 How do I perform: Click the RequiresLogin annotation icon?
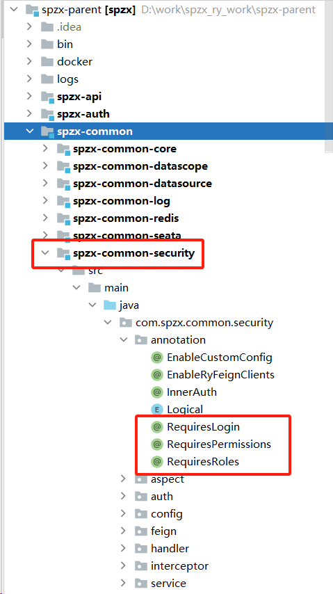click(157, 427)
